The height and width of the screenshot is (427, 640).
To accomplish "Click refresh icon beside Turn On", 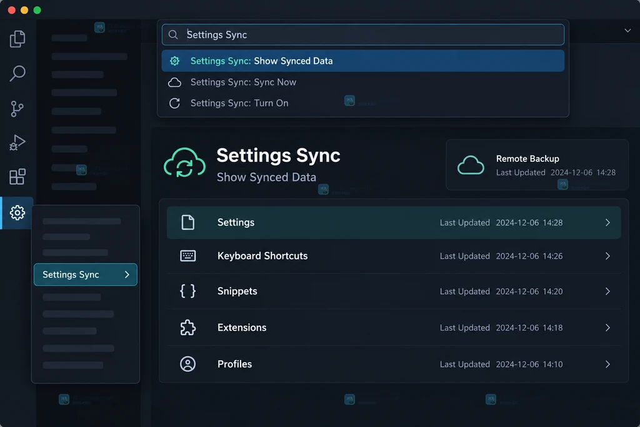I will (x=175, y=103).
